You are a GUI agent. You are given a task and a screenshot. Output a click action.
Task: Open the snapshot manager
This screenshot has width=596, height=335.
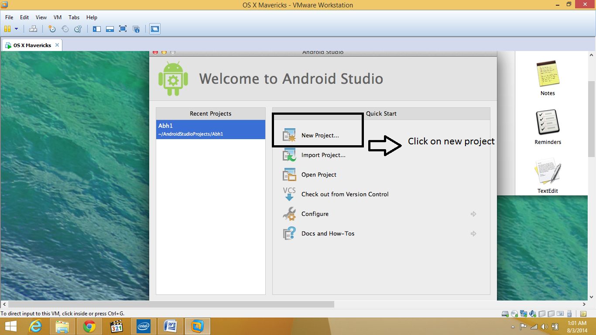point(78,29)
